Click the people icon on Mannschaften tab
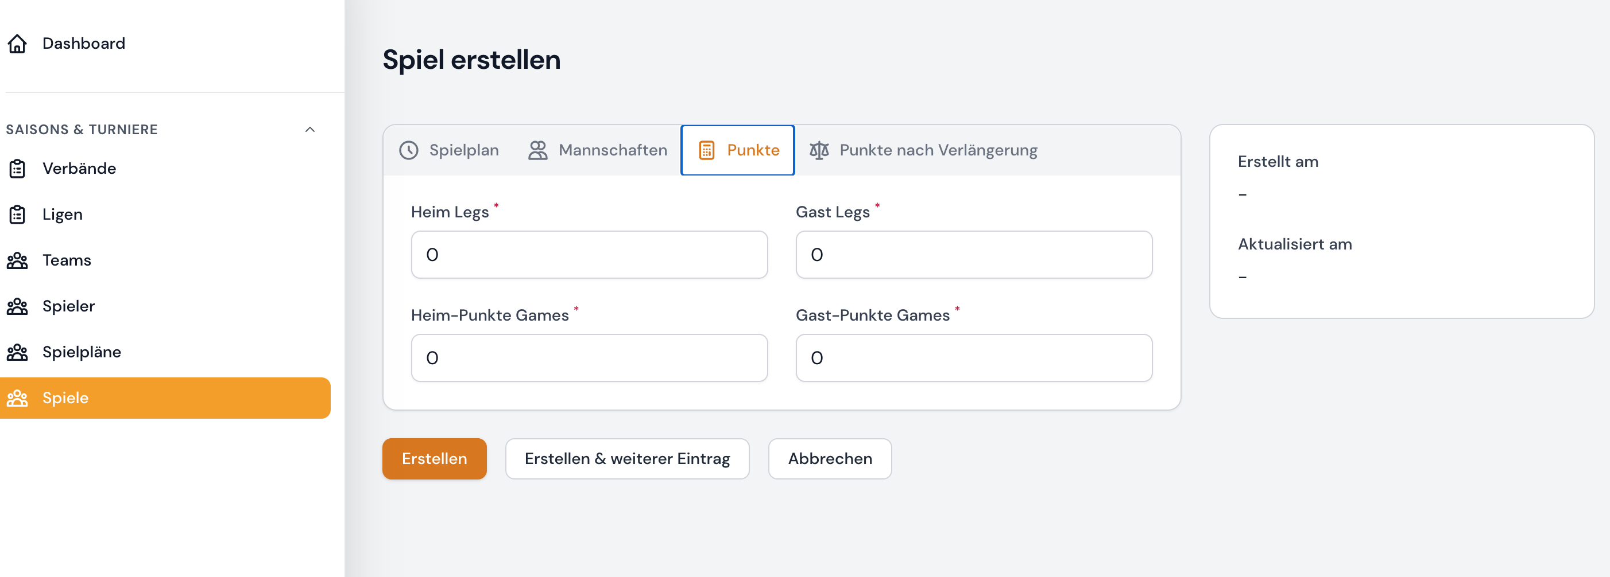 [x=537, y=150]
